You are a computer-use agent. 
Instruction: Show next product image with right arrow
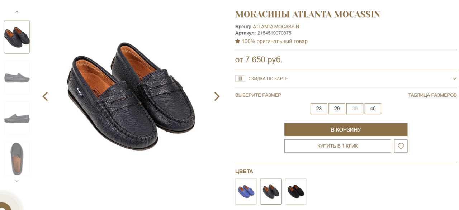click(217, 96)
